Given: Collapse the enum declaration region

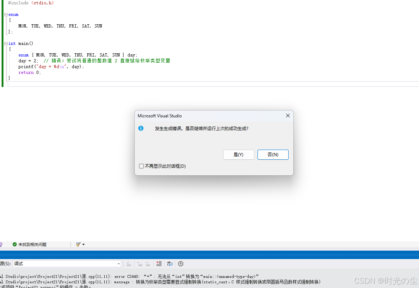Looking at the screenshot, I should click(x=5, y=14).
